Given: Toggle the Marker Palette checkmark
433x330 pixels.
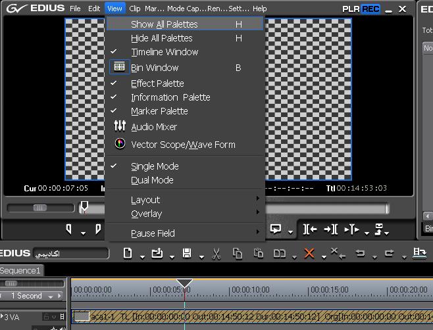Looking at the screenshot, I should click(159, 111).
